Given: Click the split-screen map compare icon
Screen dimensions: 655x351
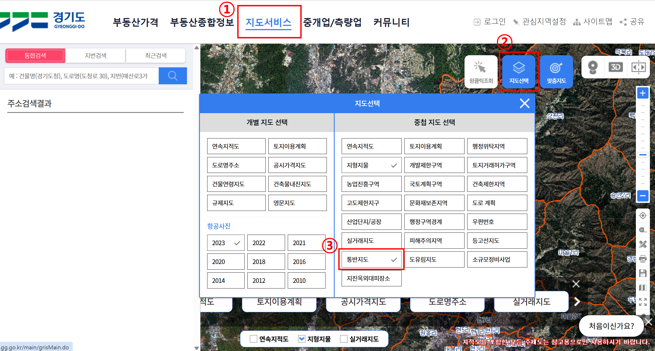Looking at the screenshot, I should tap(638, 67).
